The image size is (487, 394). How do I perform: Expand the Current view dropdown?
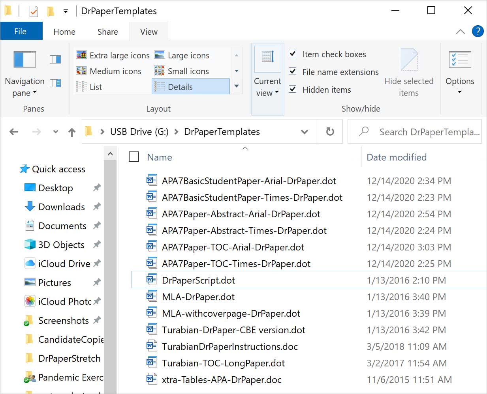pos(267,87)
